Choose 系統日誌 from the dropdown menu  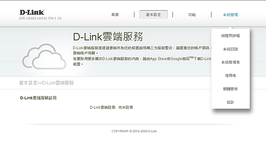click(231, 49)
